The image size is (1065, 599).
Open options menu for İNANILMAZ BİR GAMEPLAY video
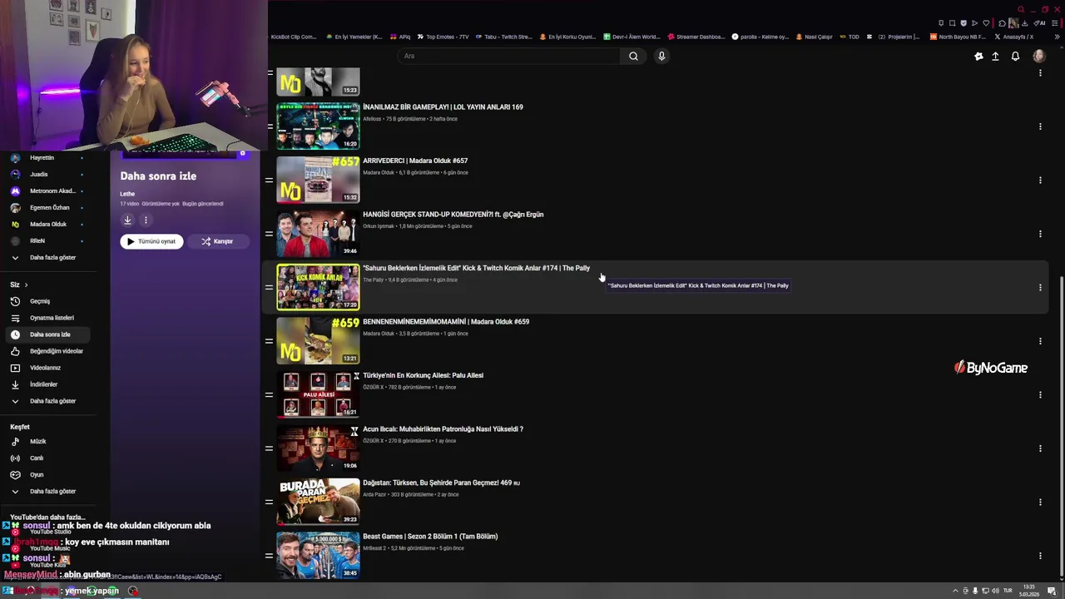click(x=1040, y=126)
